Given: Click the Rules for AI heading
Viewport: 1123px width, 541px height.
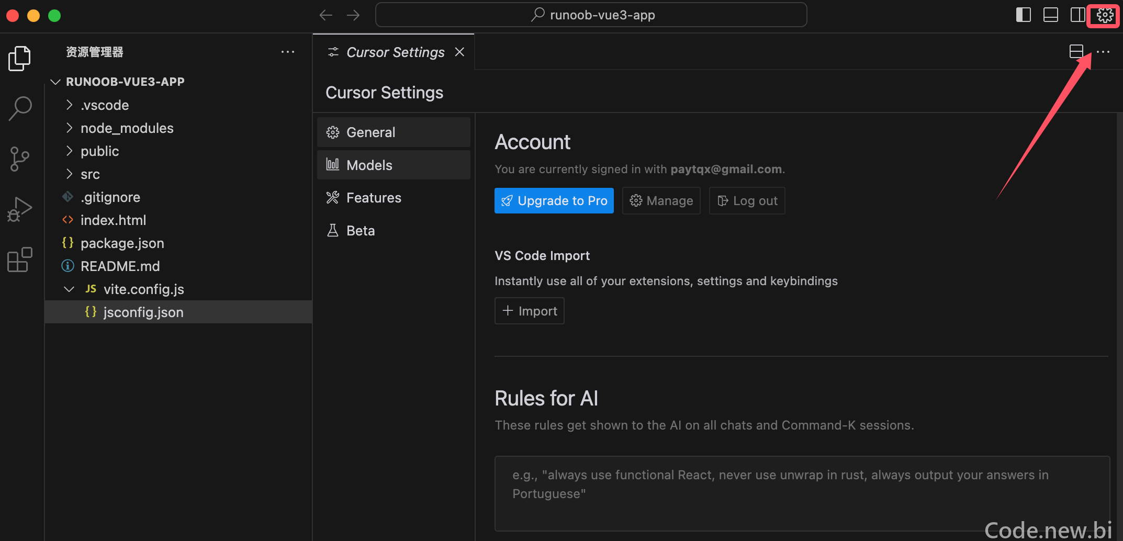Looking at the screenshot, I should point(546,399).
